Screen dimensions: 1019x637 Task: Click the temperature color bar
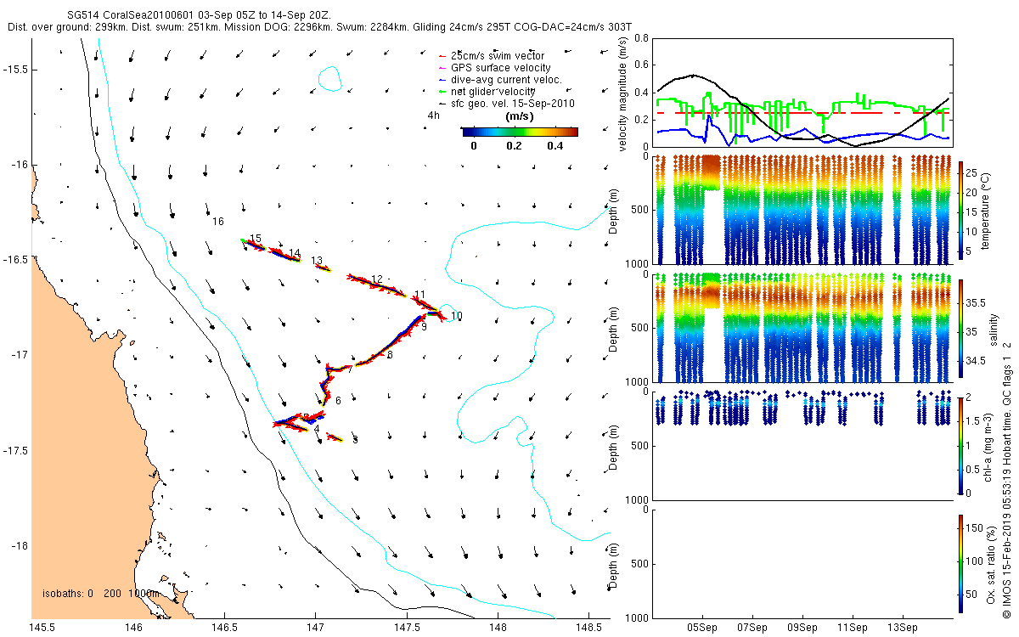pos(961,209)
